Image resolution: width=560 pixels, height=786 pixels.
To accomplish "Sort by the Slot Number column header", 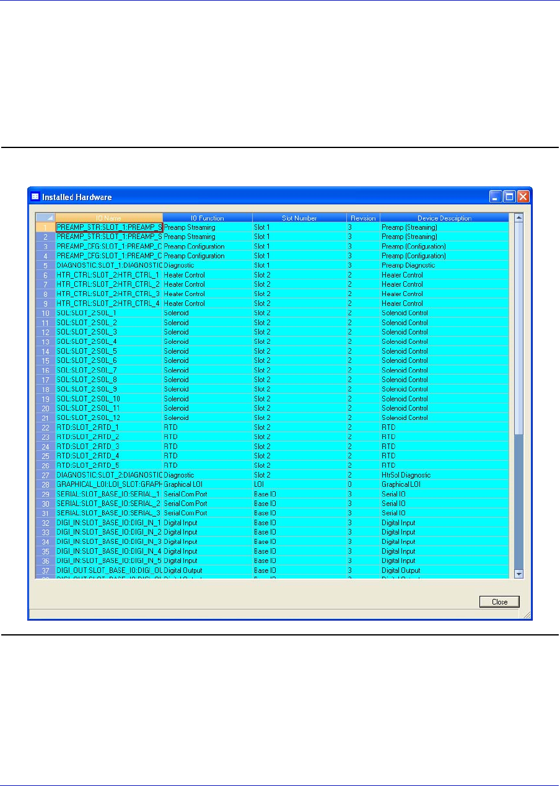I will tap(299, 218).
